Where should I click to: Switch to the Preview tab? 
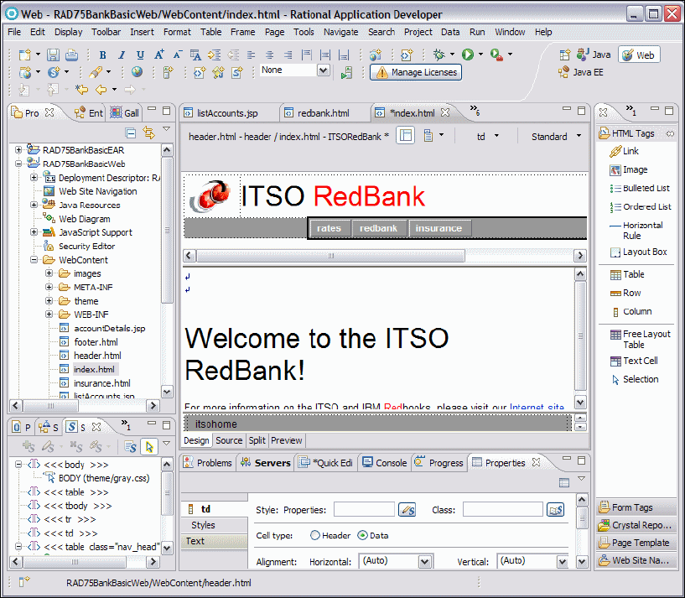coord(287,440)
